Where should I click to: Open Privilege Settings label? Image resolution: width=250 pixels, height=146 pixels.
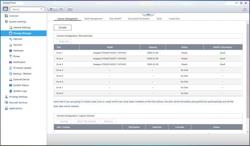click(18, 97)
